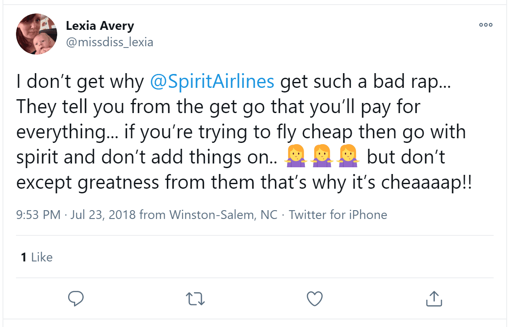This screenshot has width=513, height=327.
Task: Click the first shrugging woman emoji
Action: tap(294, 158)
